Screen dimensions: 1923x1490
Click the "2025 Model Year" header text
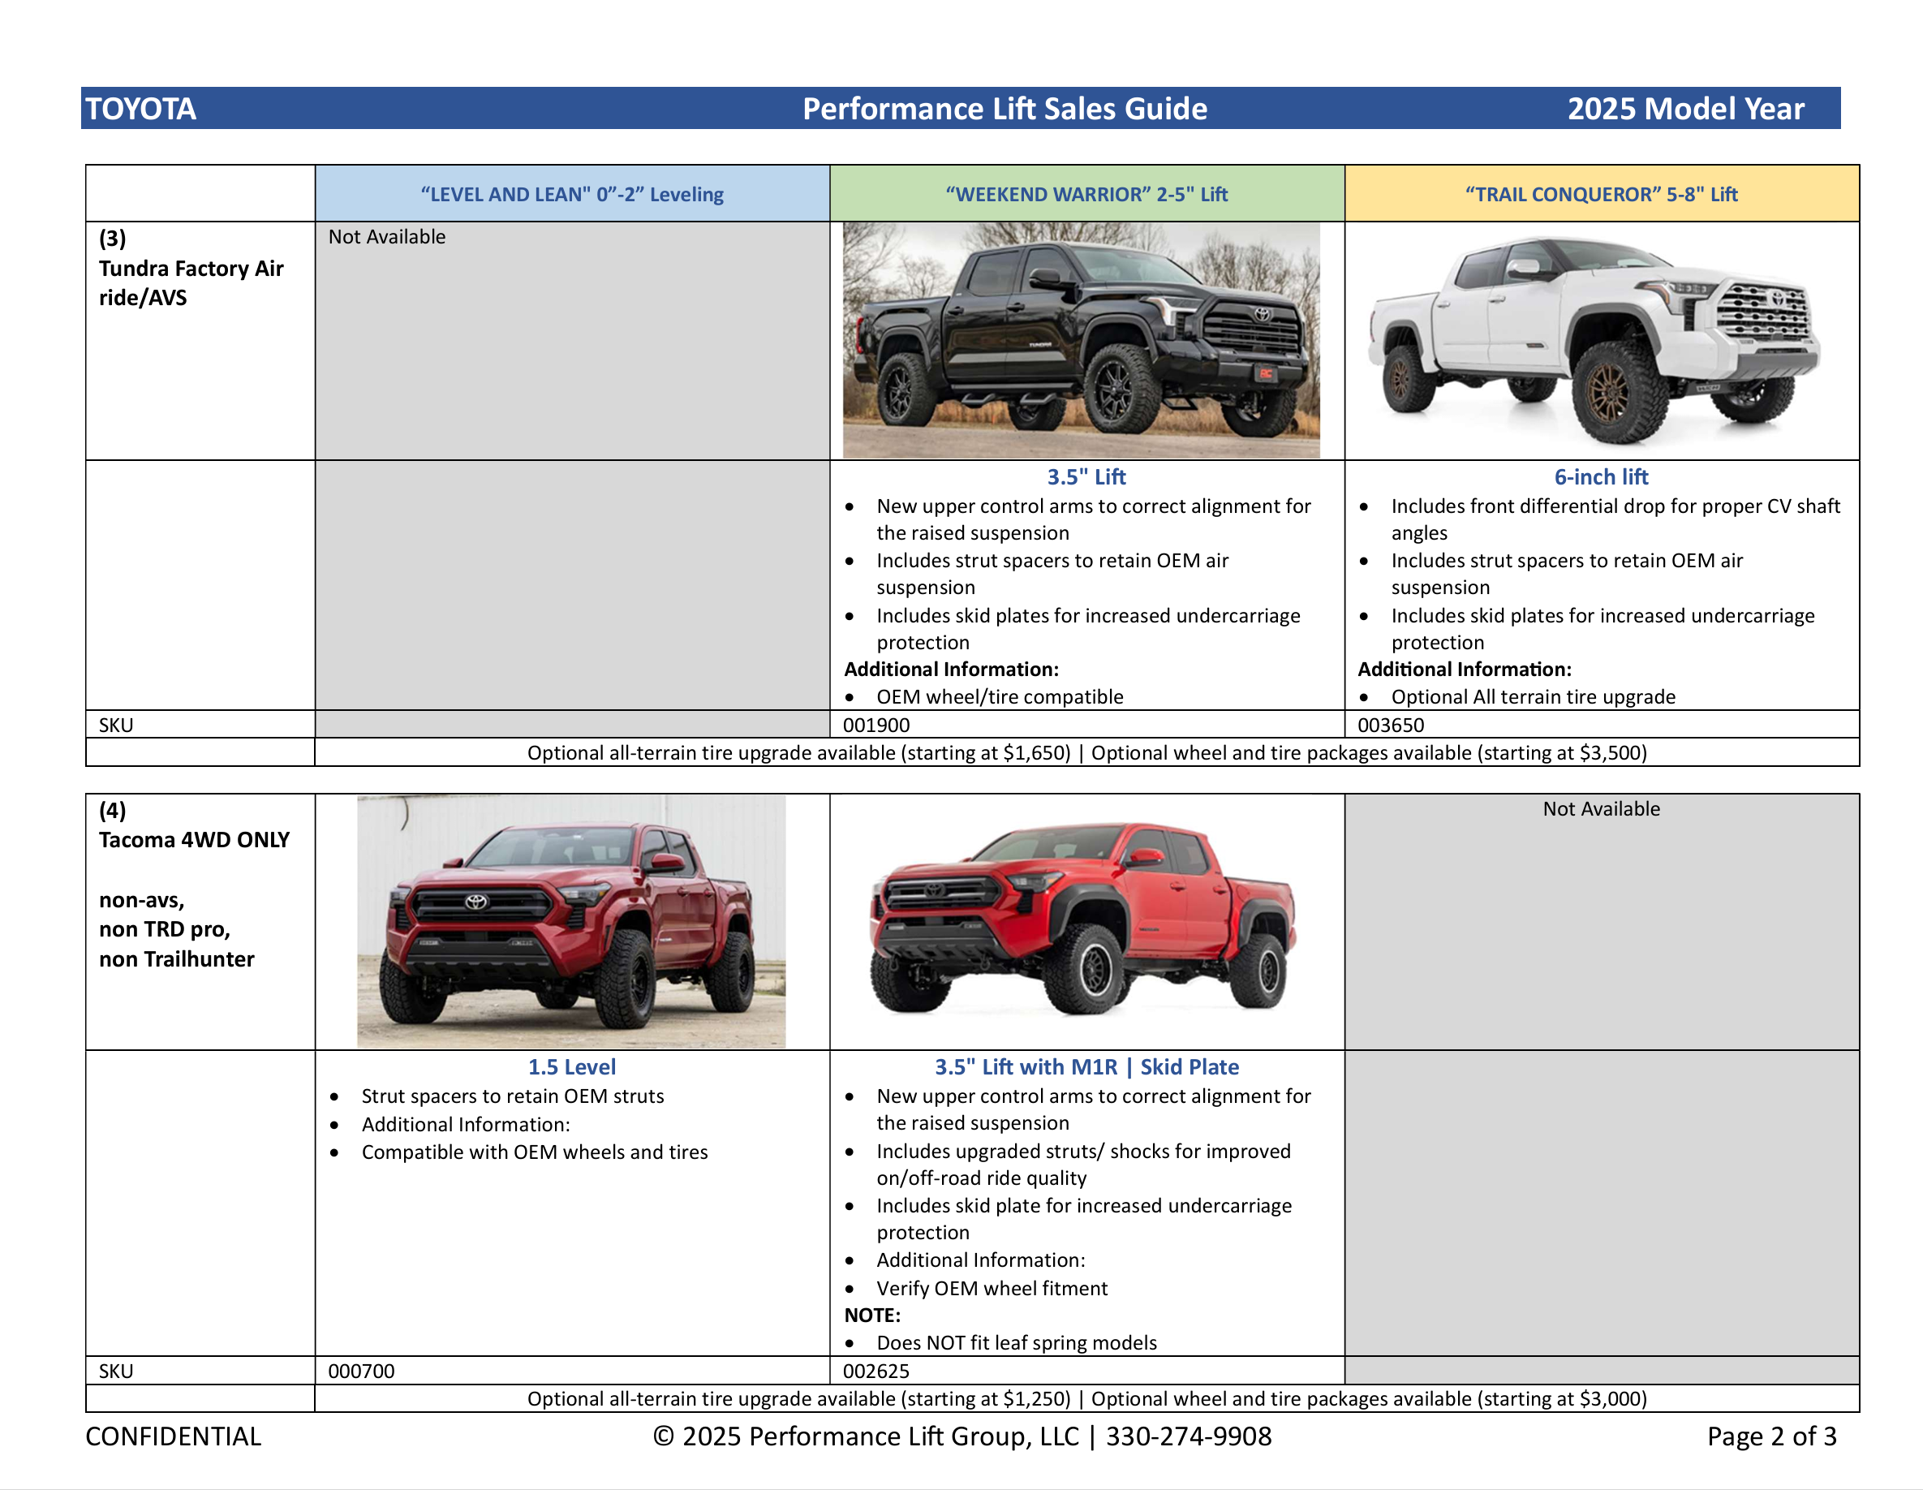coord(1685,108)
